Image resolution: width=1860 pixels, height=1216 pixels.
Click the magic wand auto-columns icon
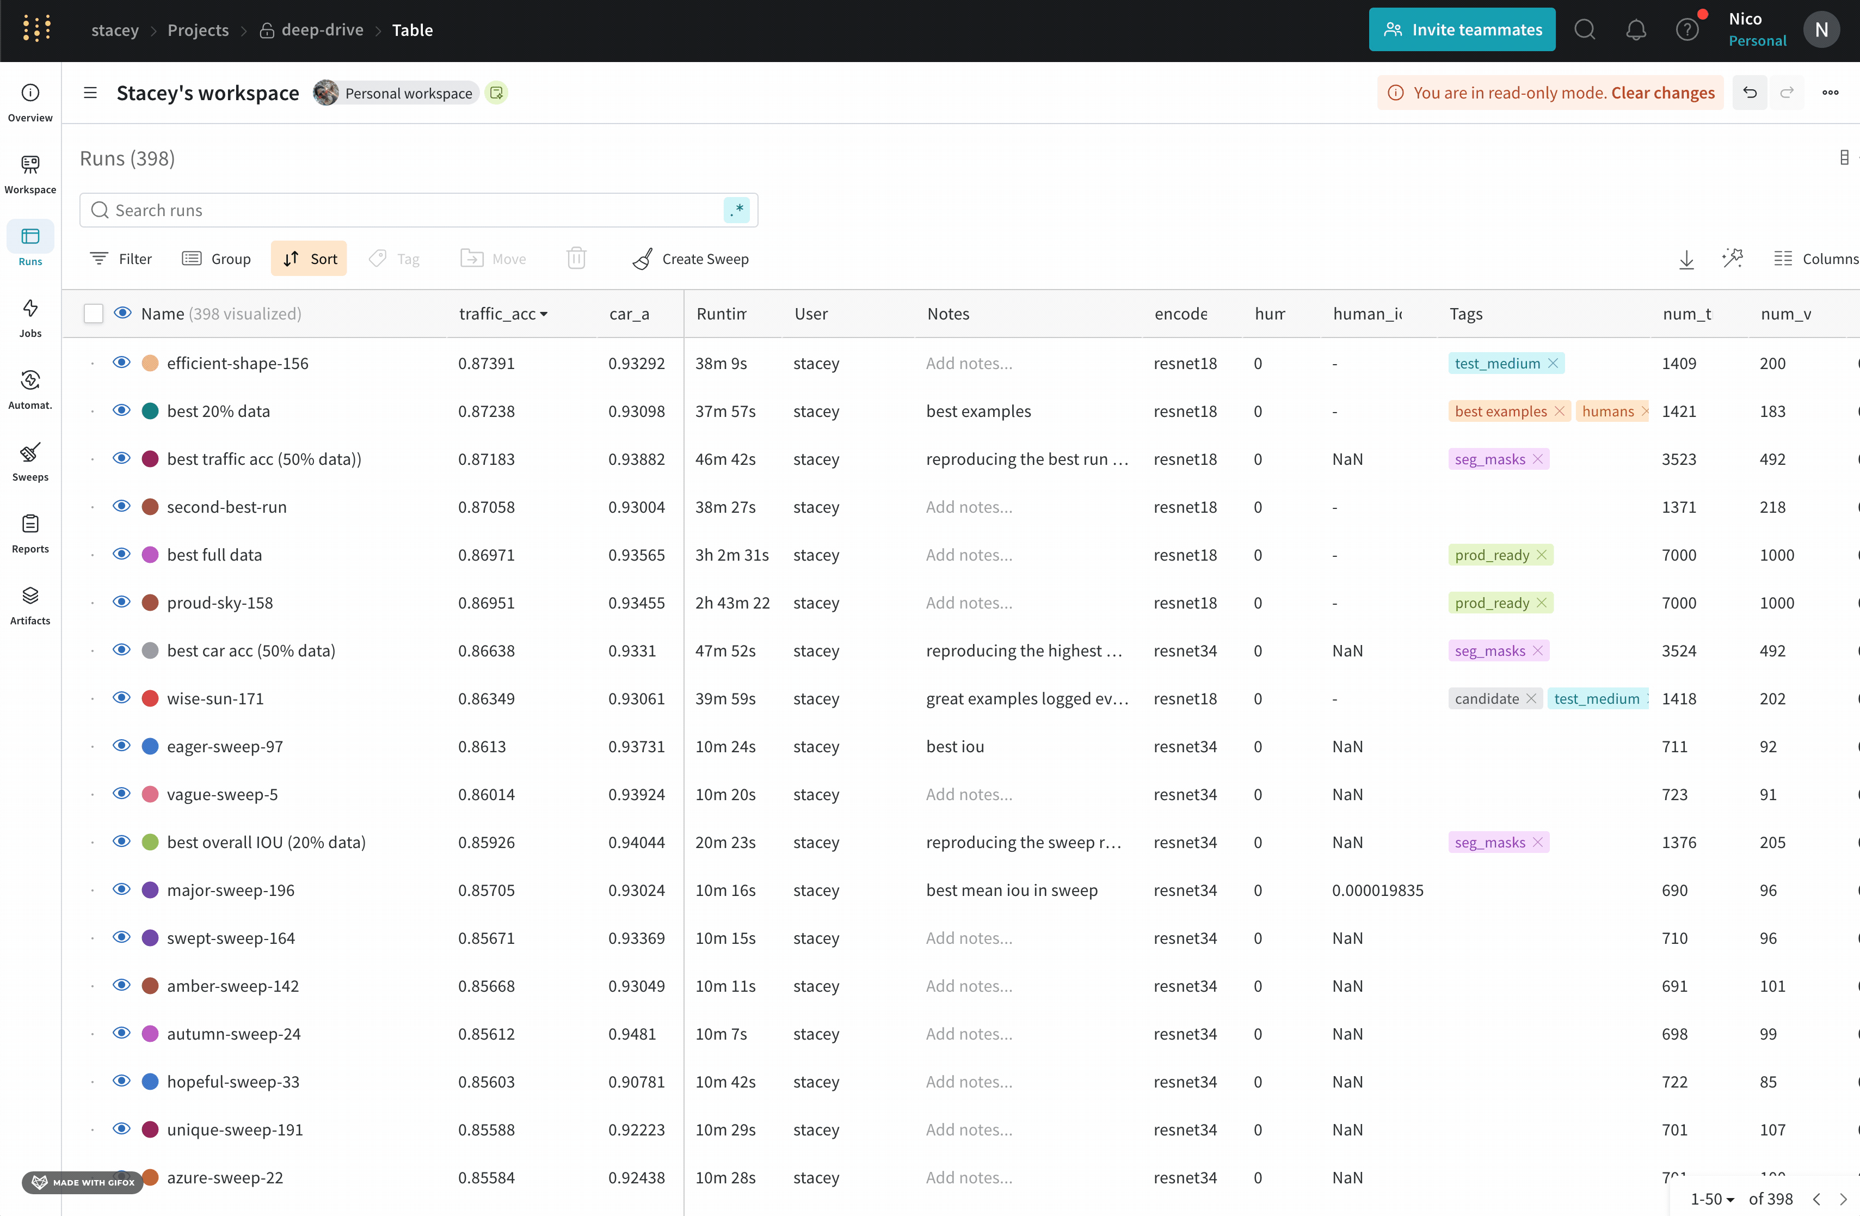(x=1732, y=259)
